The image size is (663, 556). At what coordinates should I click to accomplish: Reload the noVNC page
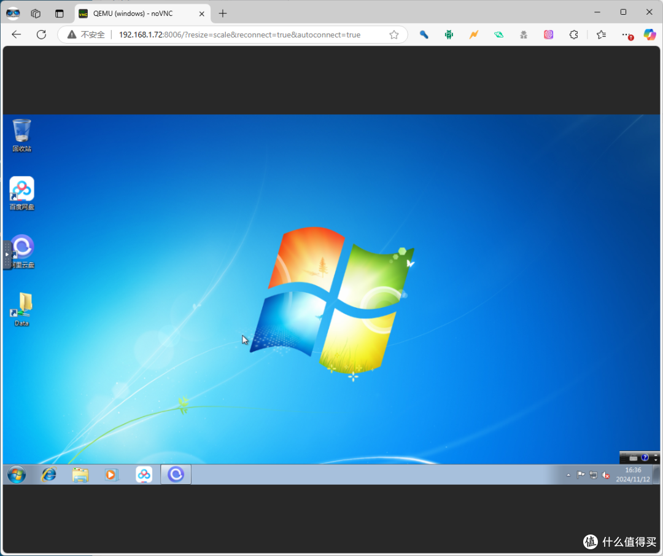[x=42, y=34]
